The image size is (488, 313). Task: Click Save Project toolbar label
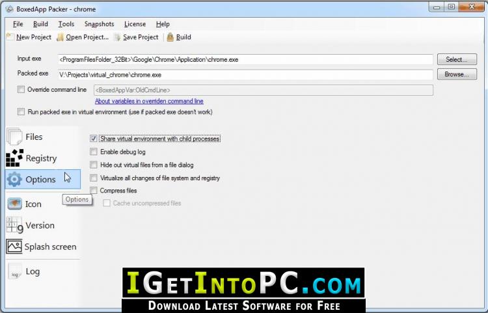tap(141, 37)
